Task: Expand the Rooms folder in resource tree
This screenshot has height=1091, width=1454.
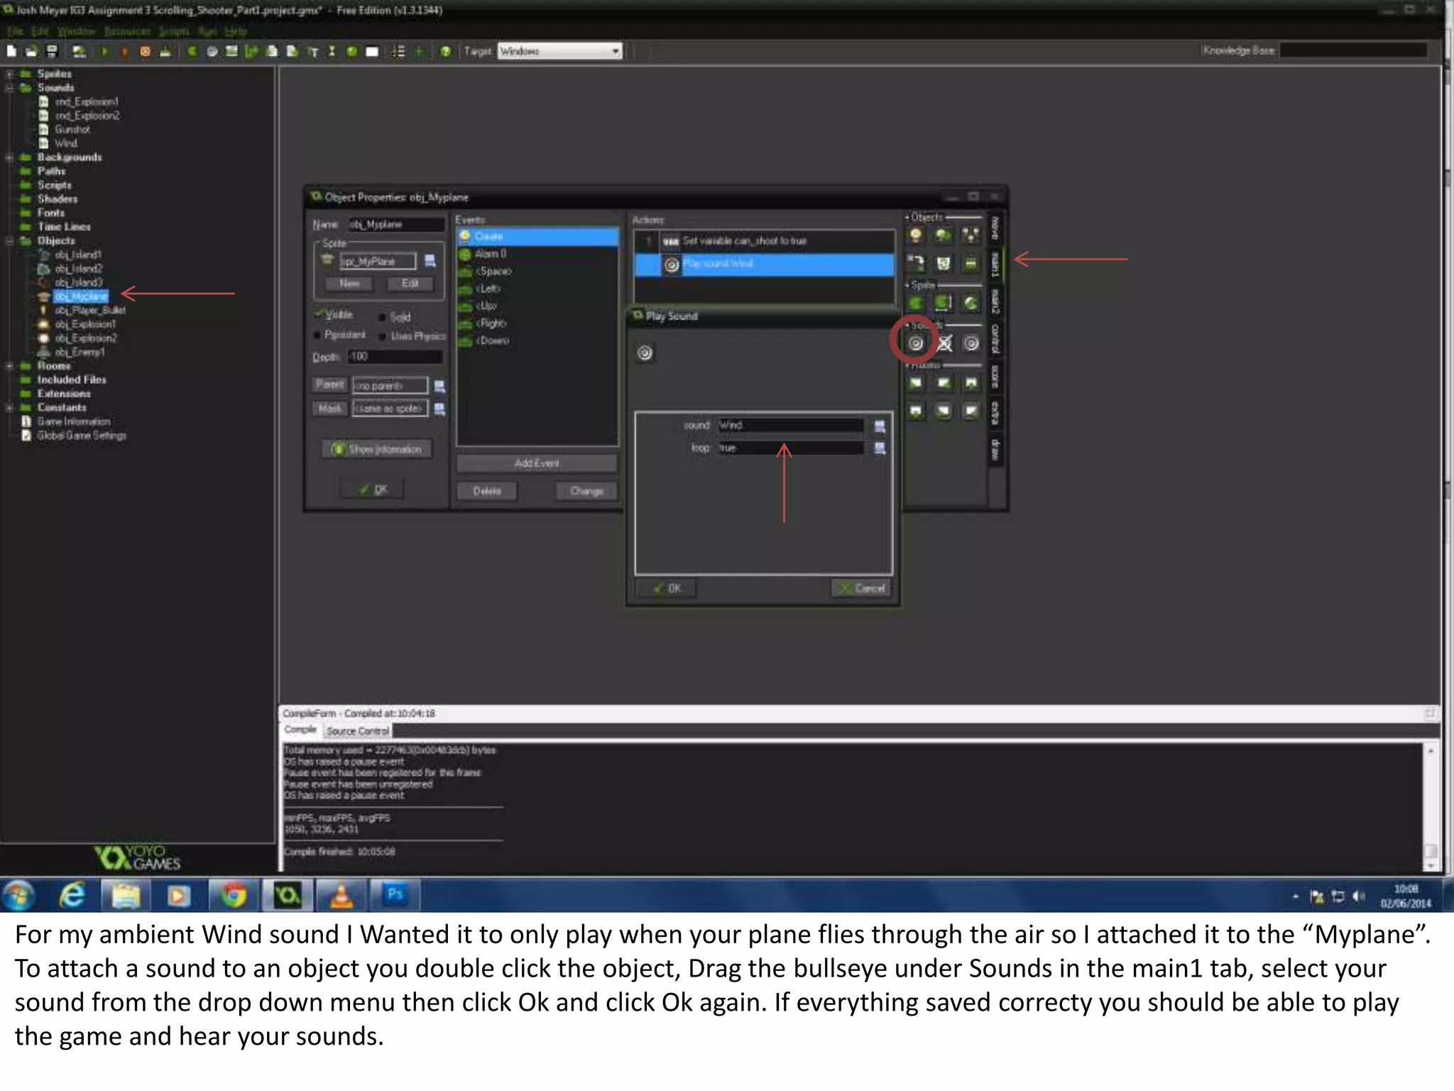Action: tap(9, 367)
